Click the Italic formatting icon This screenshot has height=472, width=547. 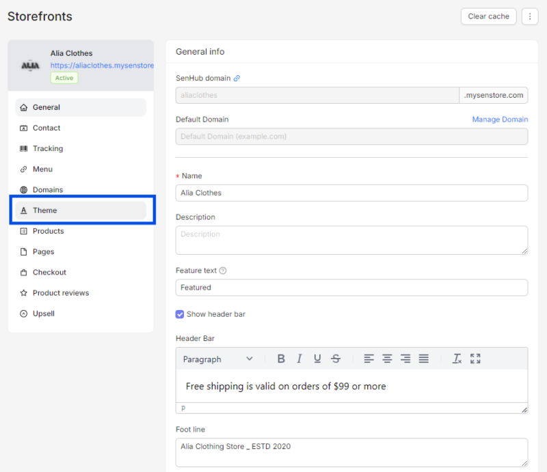click(299, 359)
